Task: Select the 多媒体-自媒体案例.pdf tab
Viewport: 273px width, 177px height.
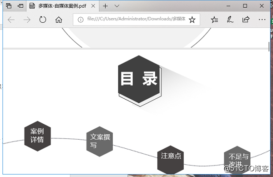Action: (x=62, y=6)
